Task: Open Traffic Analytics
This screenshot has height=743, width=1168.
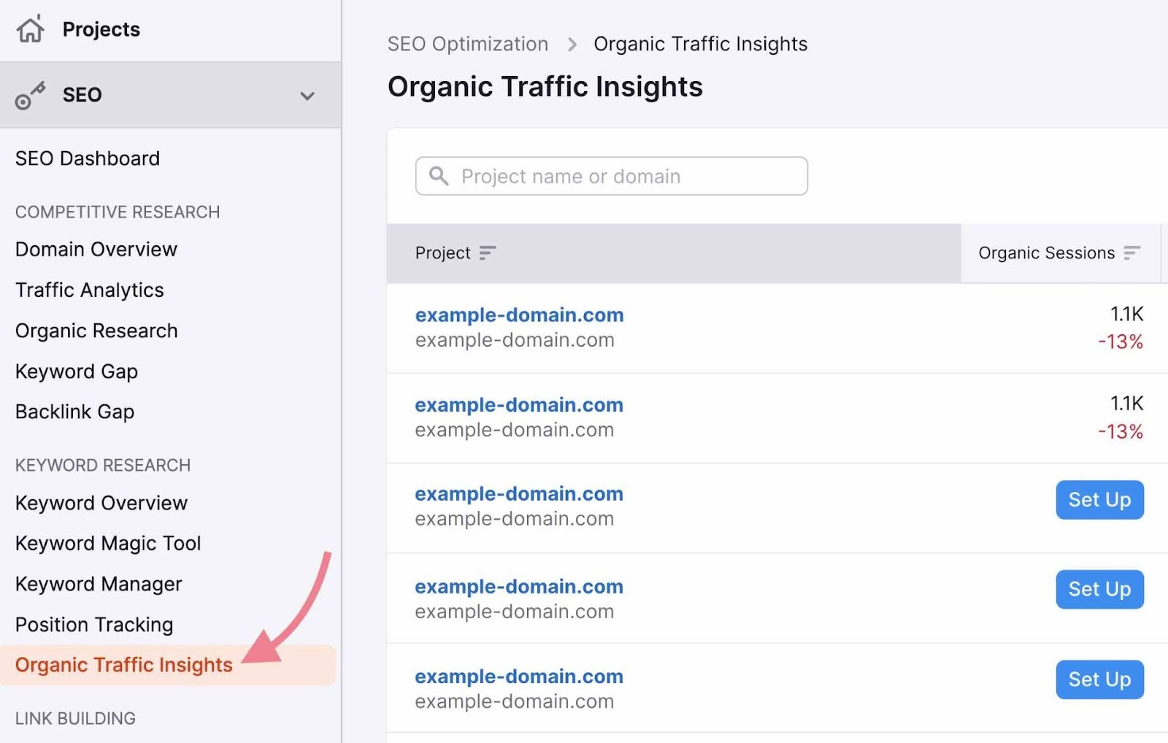Action: (89, 290)
